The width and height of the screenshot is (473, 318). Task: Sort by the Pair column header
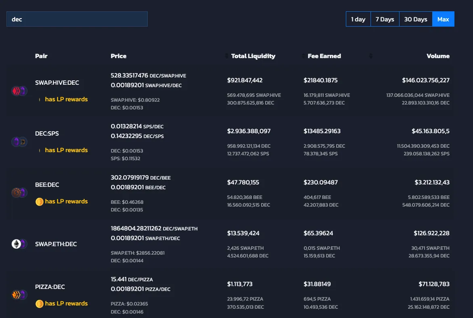coord(41,56)
